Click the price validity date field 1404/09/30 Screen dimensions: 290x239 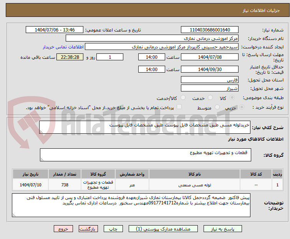210,70
